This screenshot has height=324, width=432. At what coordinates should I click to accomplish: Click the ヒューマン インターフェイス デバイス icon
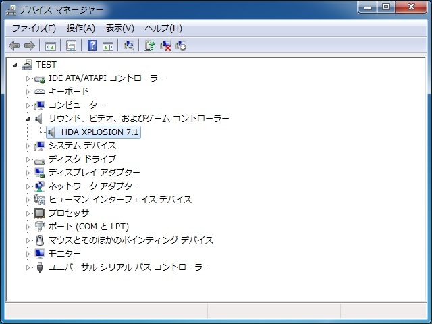[40, 200]
